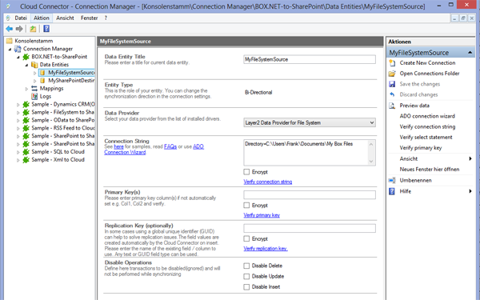Open the Aktion menu
Image resolution: width=480 pixels, height=300 pixels.
coord(42,18)
